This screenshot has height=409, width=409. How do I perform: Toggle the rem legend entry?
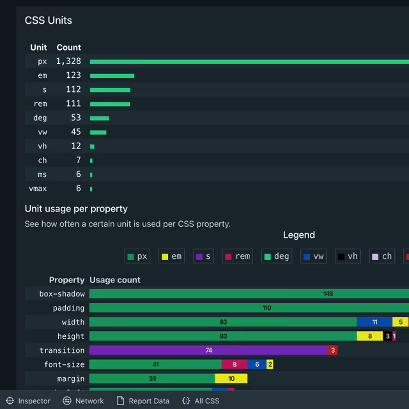point(236,256)
